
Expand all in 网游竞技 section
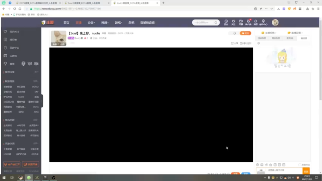[36, 81]
